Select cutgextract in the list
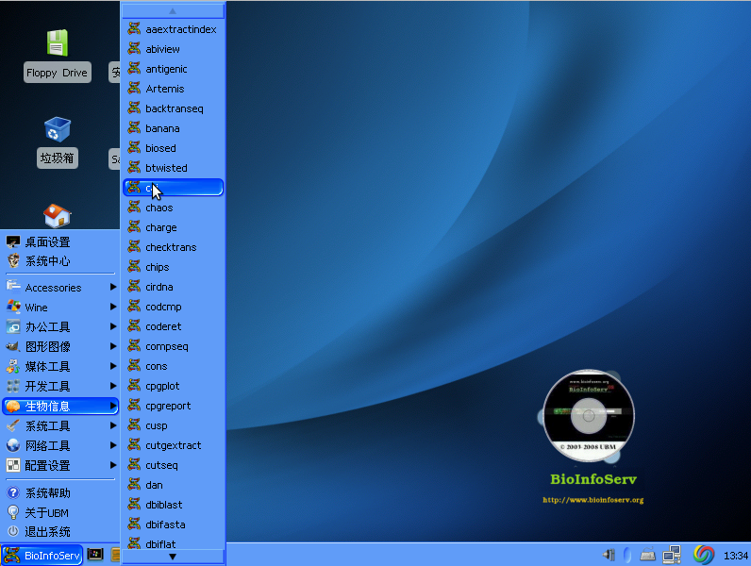 [173, 445]
